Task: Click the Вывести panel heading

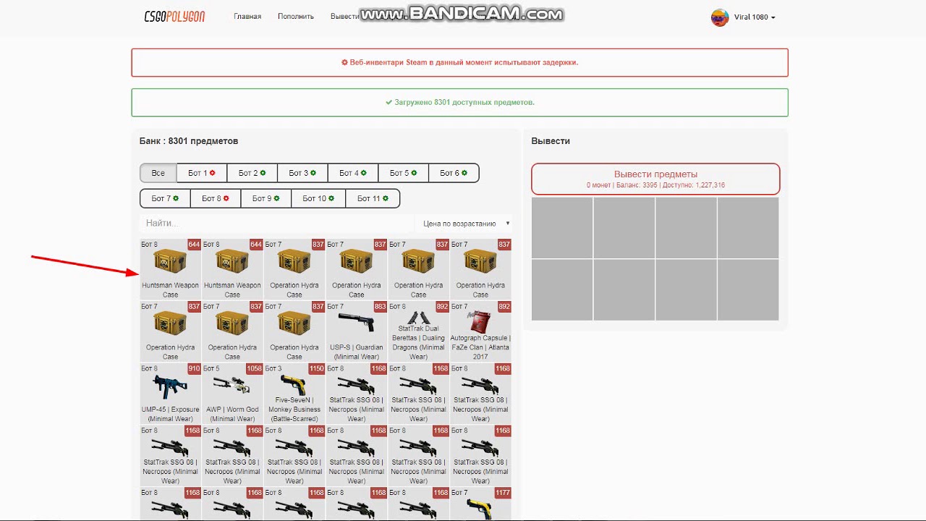Action: (x=551, y=141)
